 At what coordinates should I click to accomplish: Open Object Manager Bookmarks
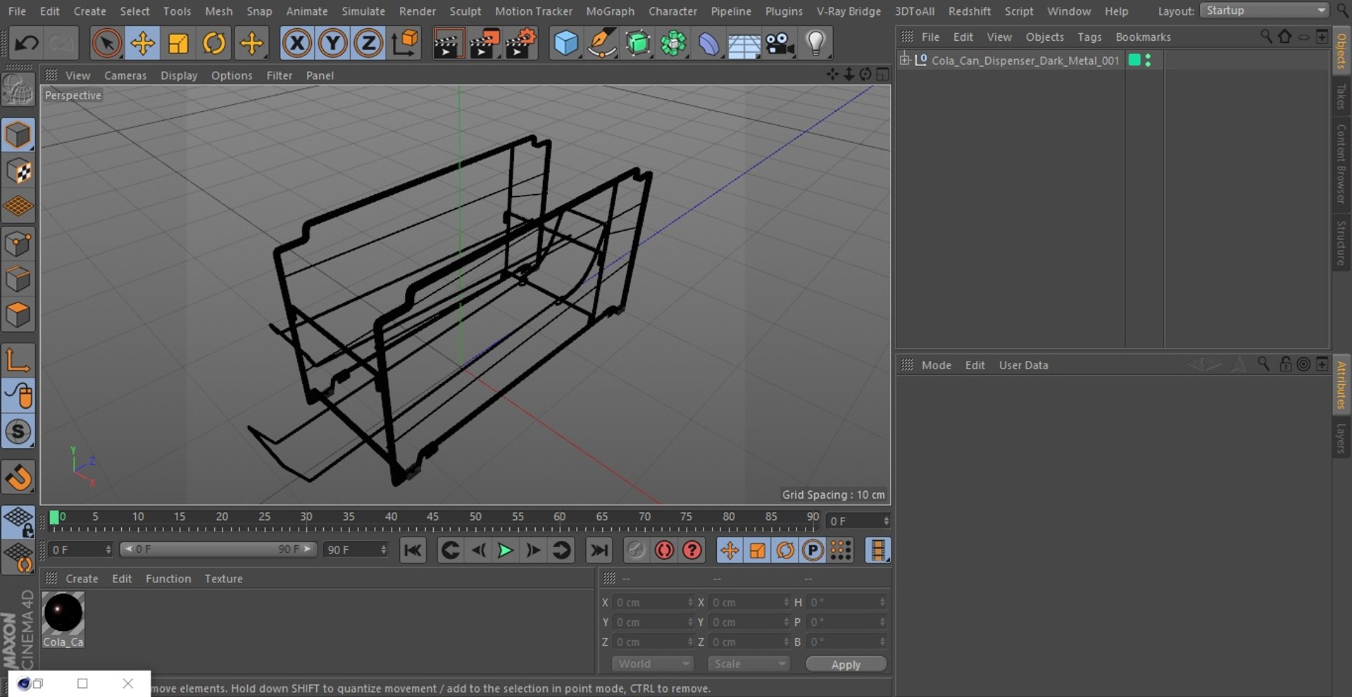point(1143,37)
